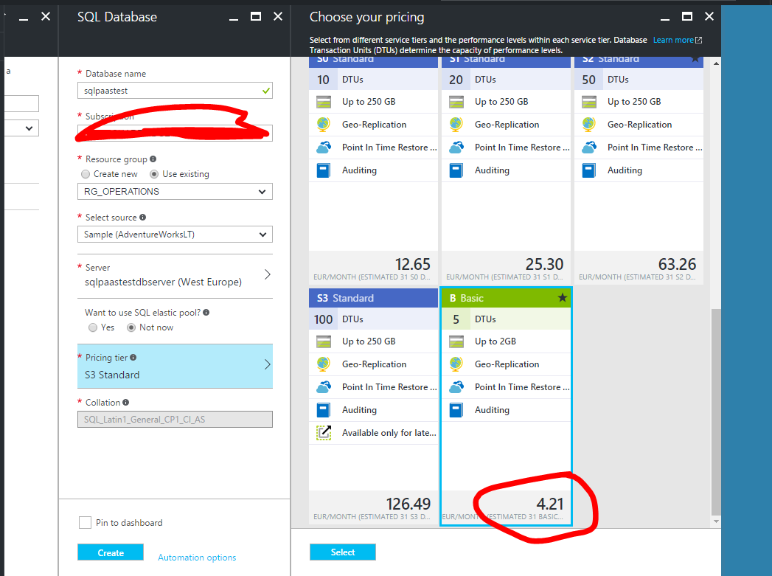Enable the Pin to dashboard checkbox
This screenshot has width=772, height=576.
click(x=85, y=522)
